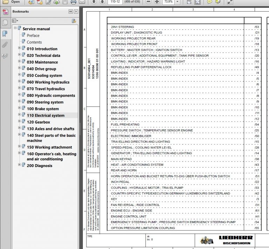Expand the 020 Technical data bookmark
The width and height of the screenshot is (269, 249).
click(x=19, y=55)
